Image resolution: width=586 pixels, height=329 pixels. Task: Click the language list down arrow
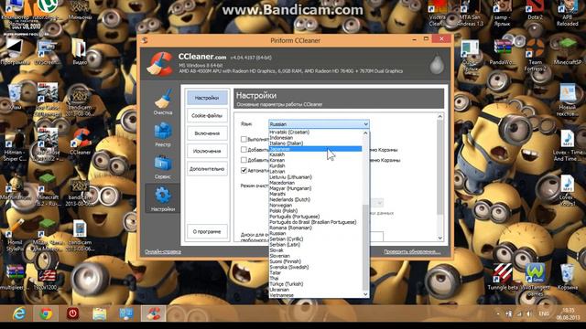[365, 294]
